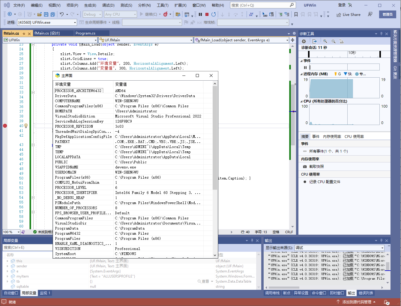Expand the 'myItem' variable node
401x306 pixels.
(x=7, y=276)
